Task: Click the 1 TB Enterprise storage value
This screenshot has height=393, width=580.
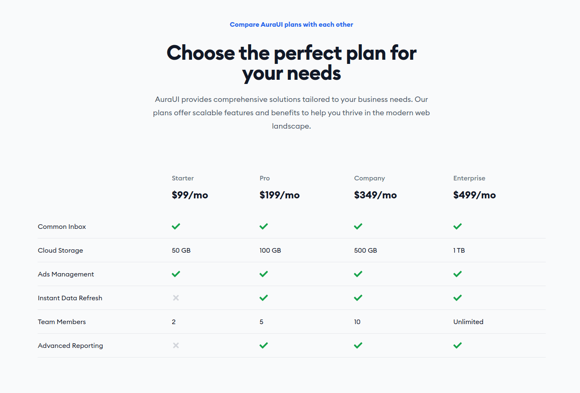Action: (x=459, y=251)
